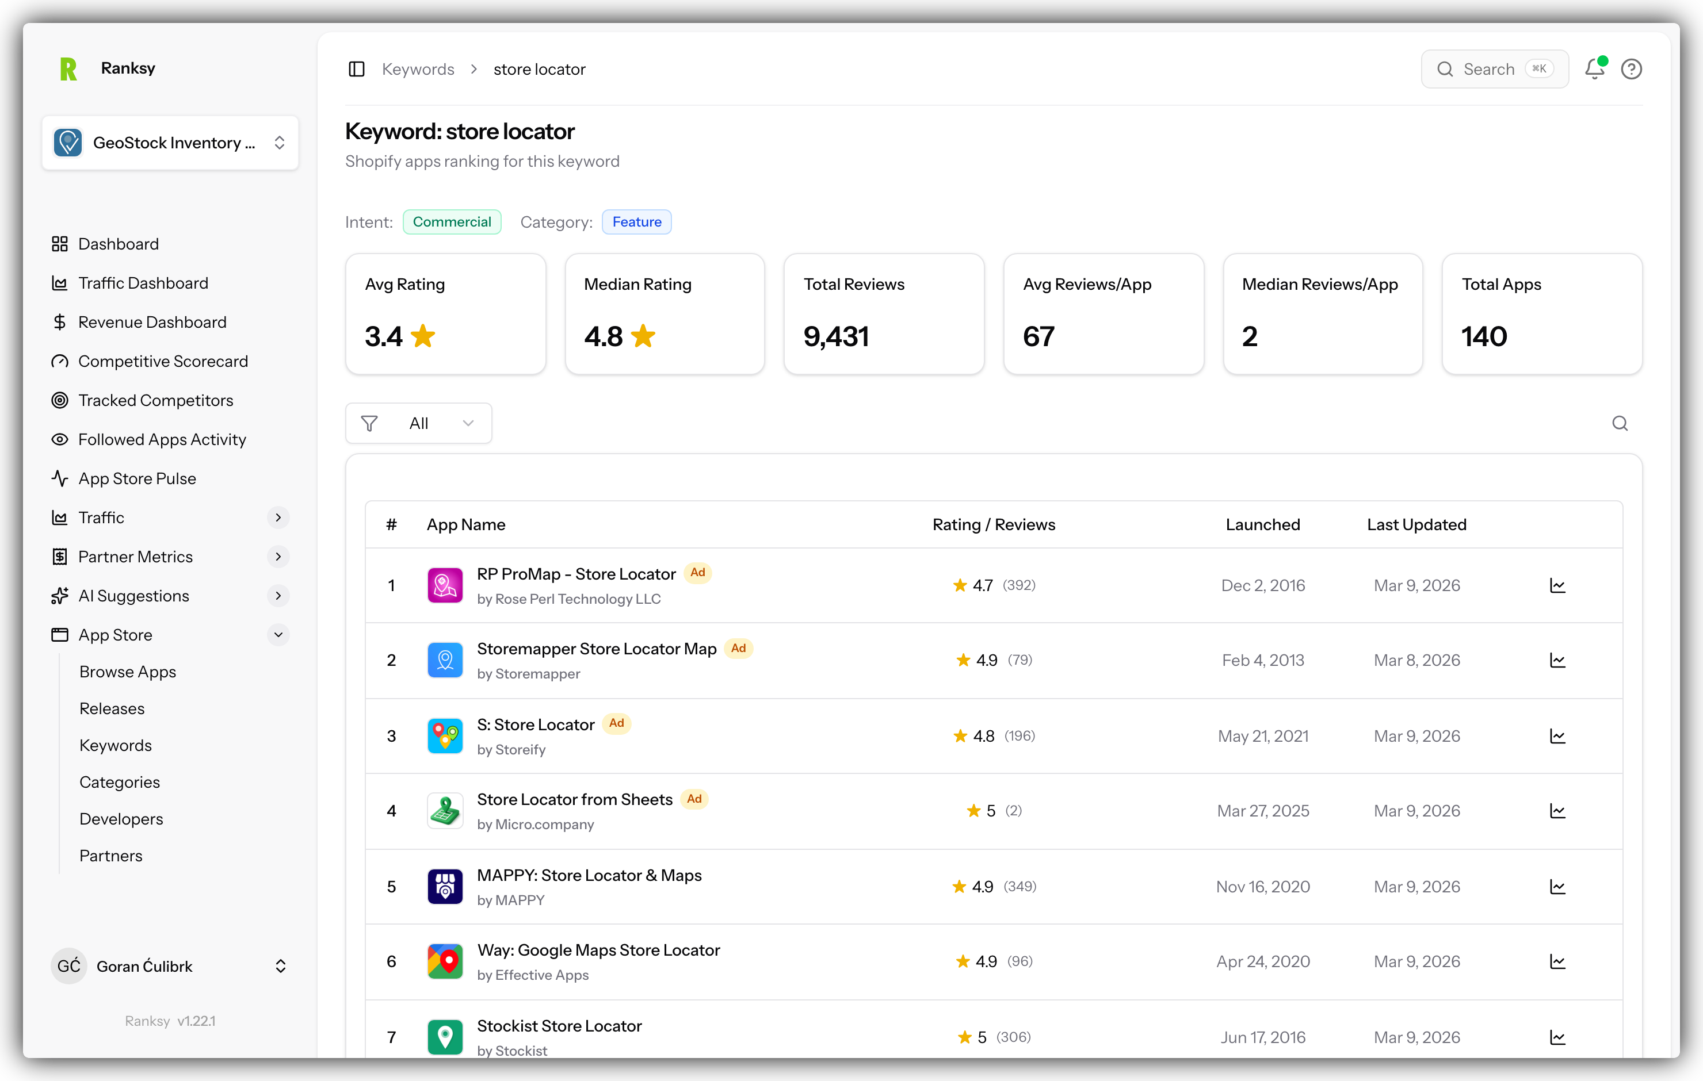This screenshot has width=1703, height=1081.
Task: Toggle the sidebar panel icon
Action: click(357, 69)
